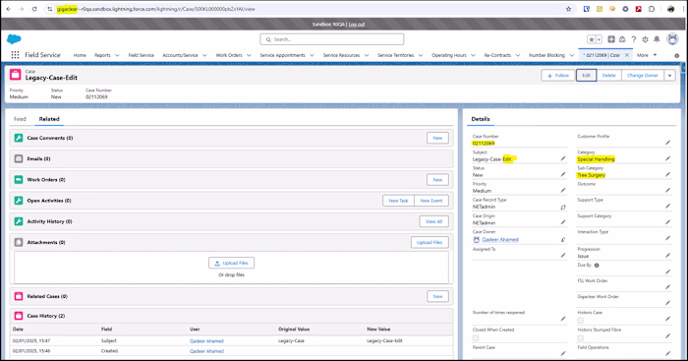Image resolution: width=688 pixels, height=361 pixels.
Task: Expand the Operating Hours nav dropdown arrow
Action: click(473, 55)
